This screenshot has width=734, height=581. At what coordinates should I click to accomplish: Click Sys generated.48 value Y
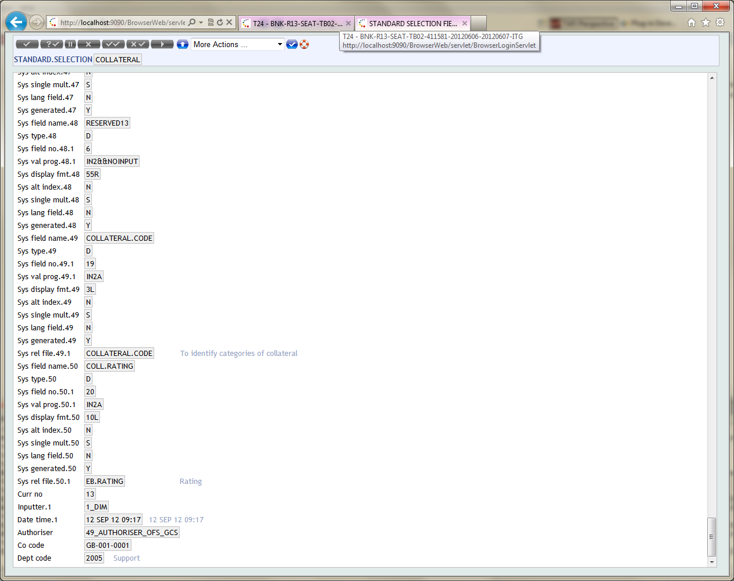click(x=88, y=225)
